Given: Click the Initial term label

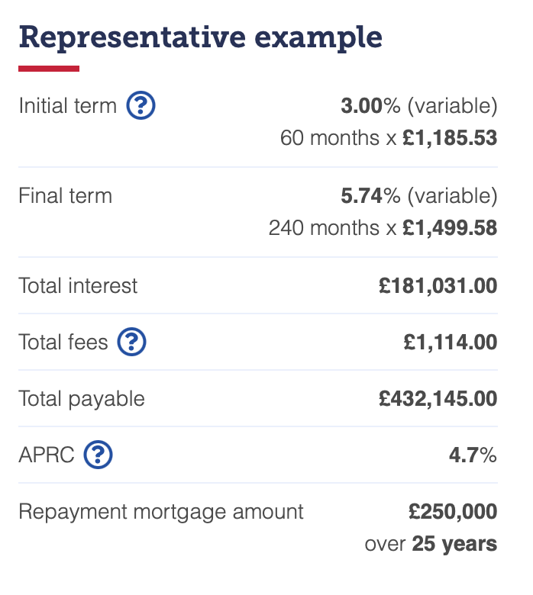Looking at the screenshot, I should click(68, 106).
